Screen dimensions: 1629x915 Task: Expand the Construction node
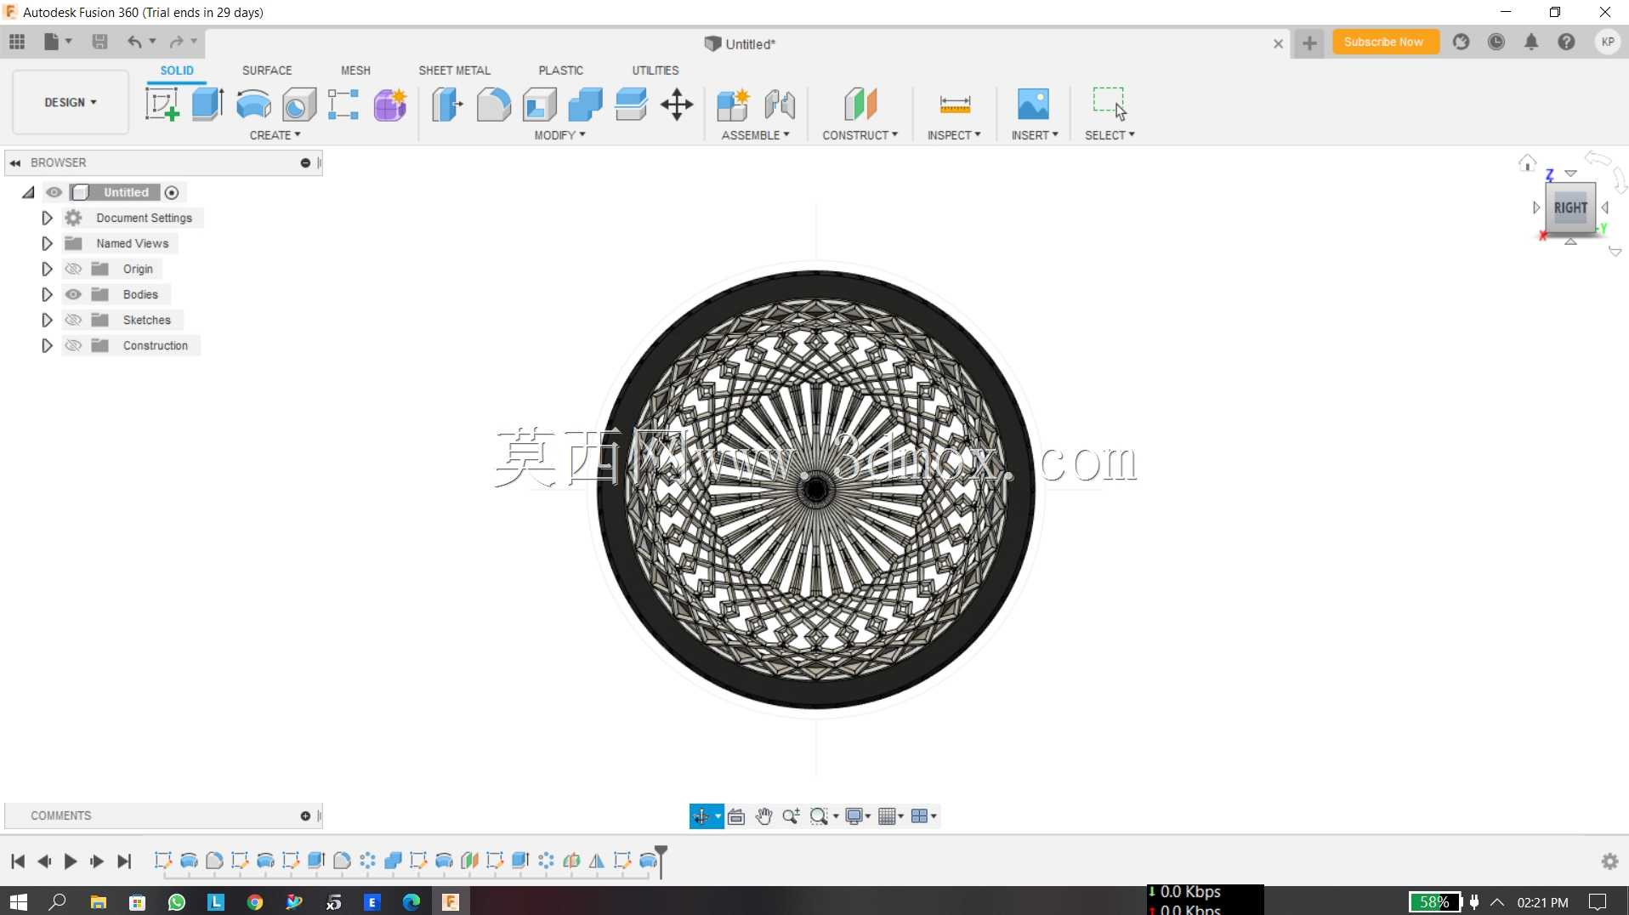click(x=47, y=345)
